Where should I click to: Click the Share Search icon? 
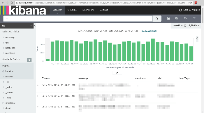coord(194,18)
